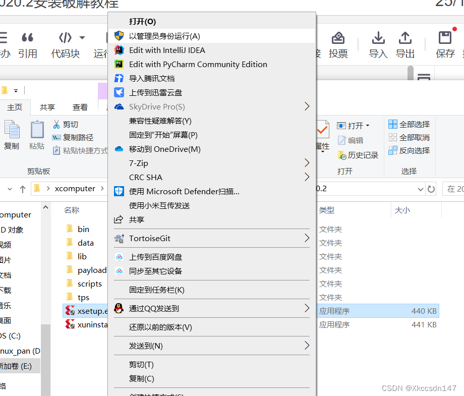Click the Microsoft Defender shield icon

coord(119,191)
